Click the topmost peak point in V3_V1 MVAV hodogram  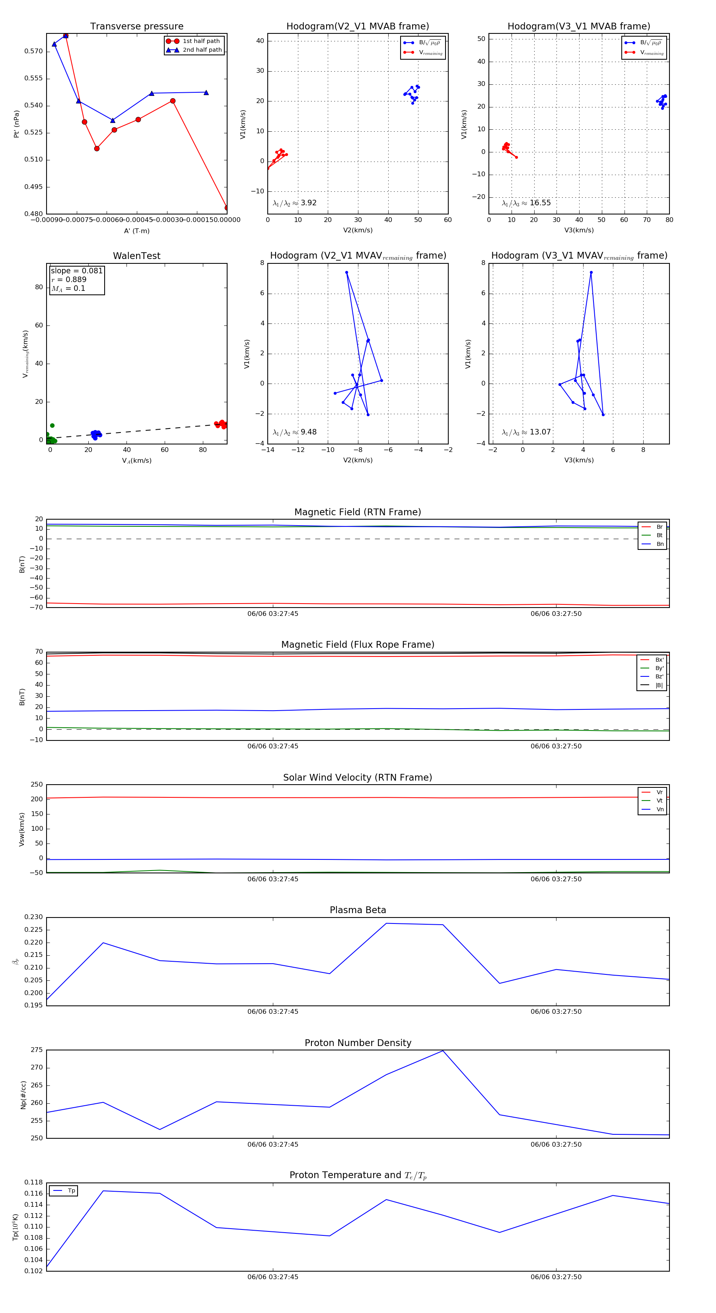[x=591, y=272]
